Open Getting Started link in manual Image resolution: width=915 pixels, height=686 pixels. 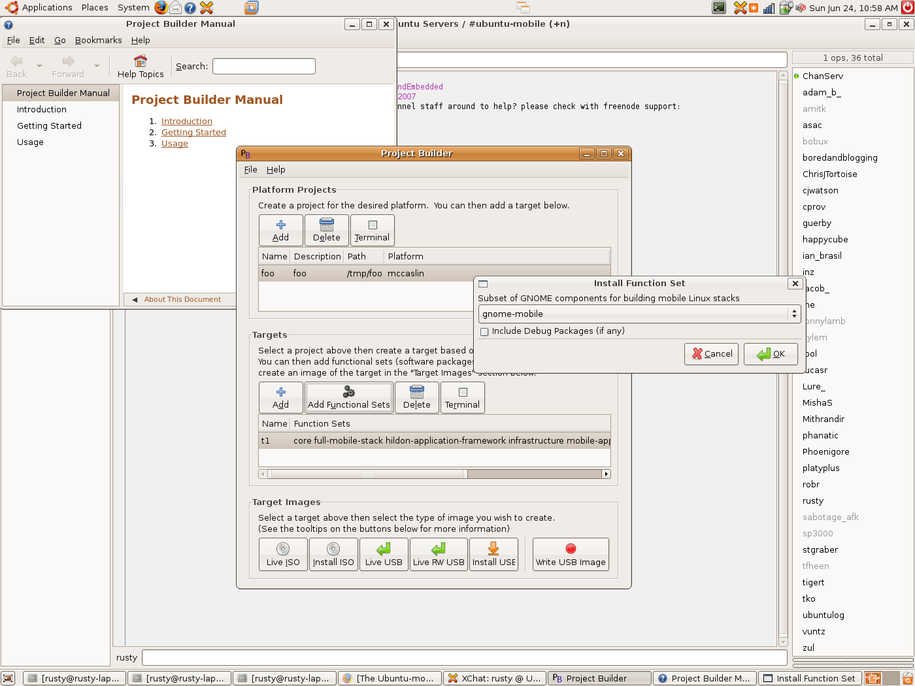click(193, 132)
